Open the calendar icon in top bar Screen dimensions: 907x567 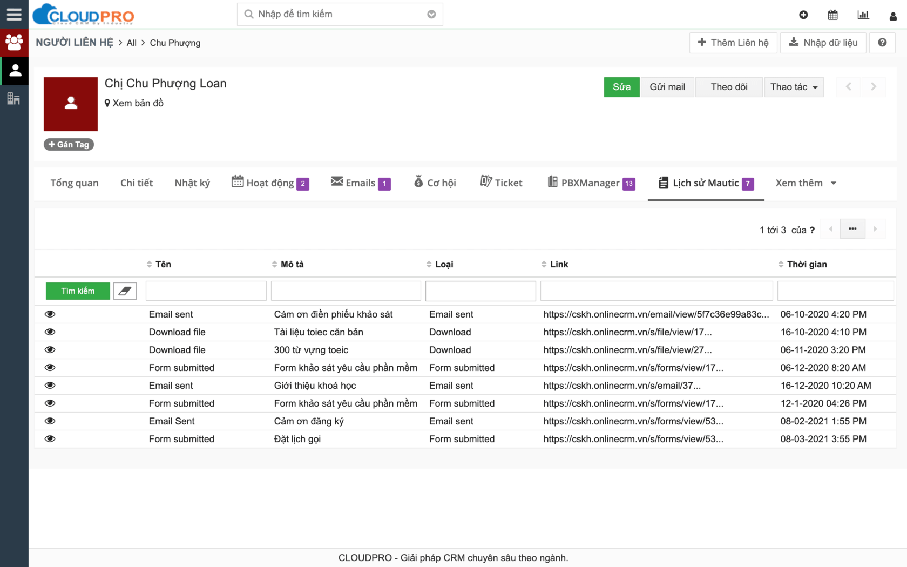pos(832,15)
